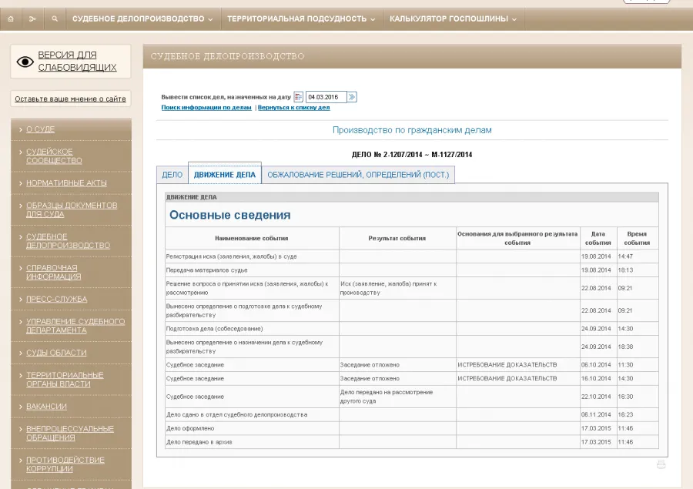Click the time value 14:47

click(x=625, y=256)
